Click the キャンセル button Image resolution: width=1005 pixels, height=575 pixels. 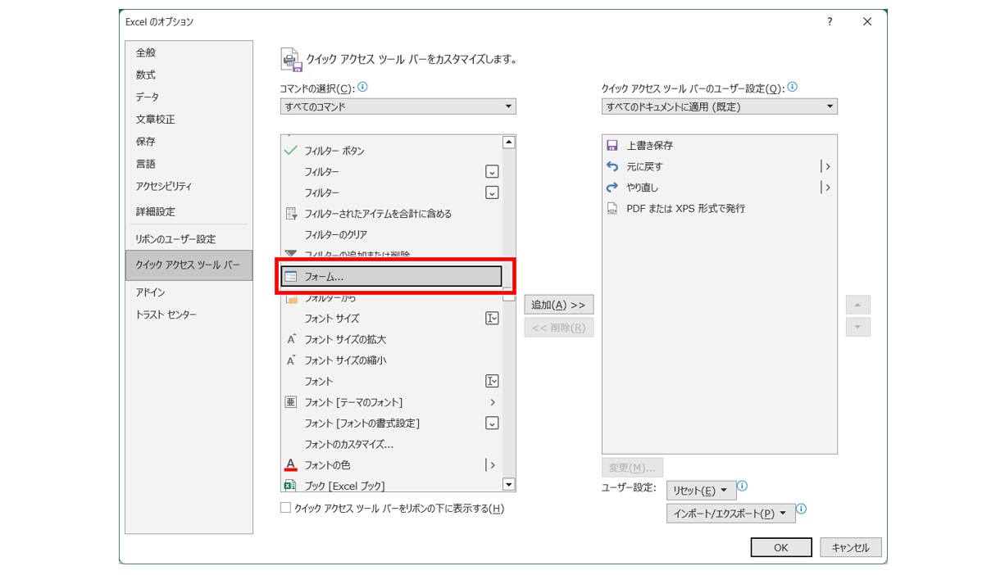pyautogui.click(x=850, y=547)
